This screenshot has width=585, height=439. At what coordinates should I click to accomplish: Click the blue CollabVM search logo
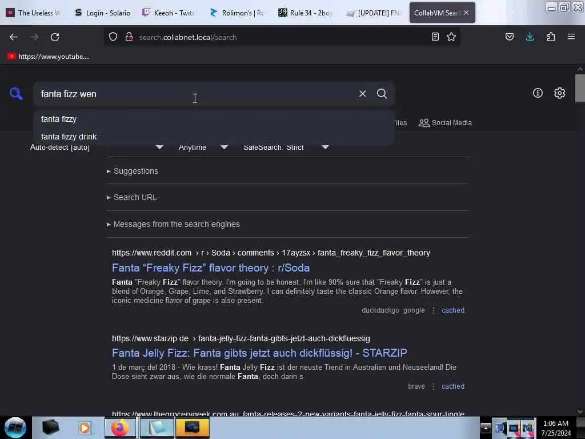pyautogui.click(x=15, y=93)
